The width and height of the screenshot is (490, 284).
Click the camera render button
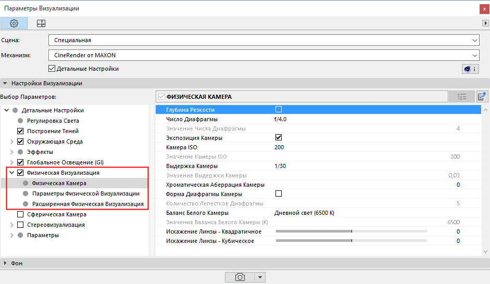pos(240,277)
